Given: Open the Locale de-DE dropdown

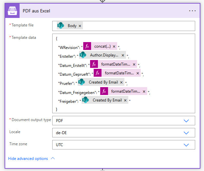Looking at the screenshot, I should pos(186,132).
